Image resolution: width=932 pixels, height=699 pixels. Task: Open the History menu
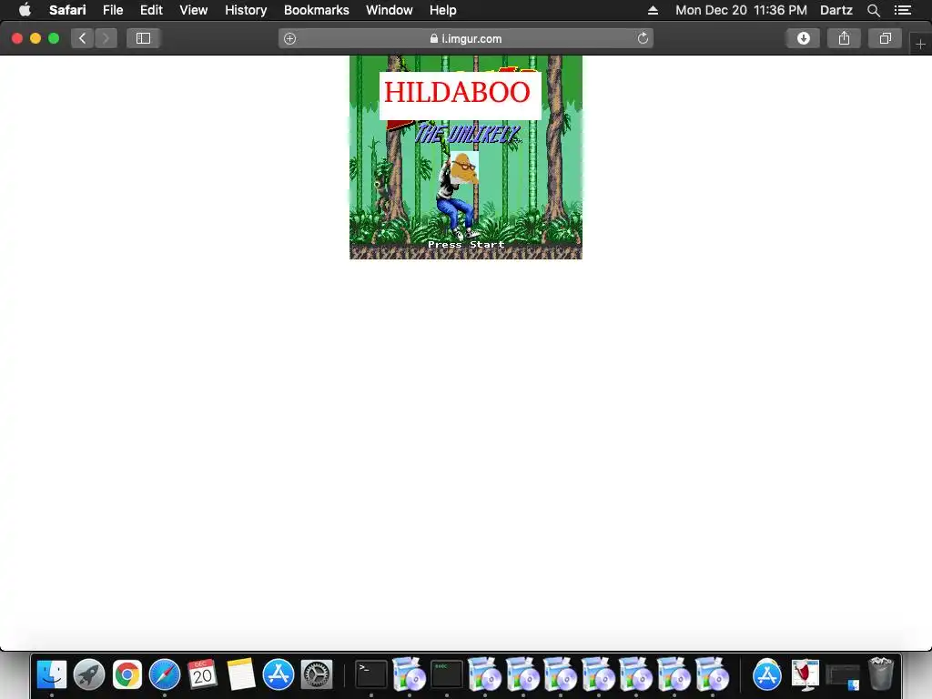click(x=246, y=10)
